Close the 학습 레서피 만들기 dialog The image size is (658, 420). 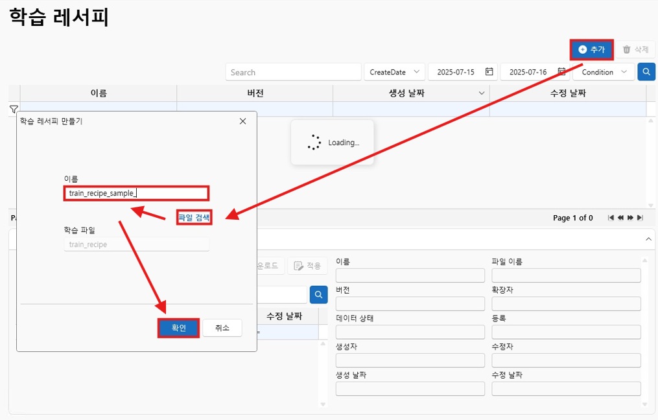click(242, 121)
